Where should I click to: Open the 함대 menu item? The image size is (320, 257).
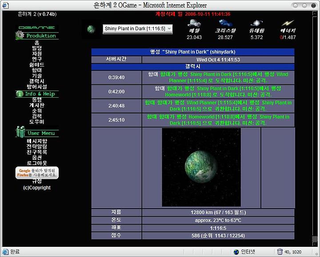[x=37, y=70]
